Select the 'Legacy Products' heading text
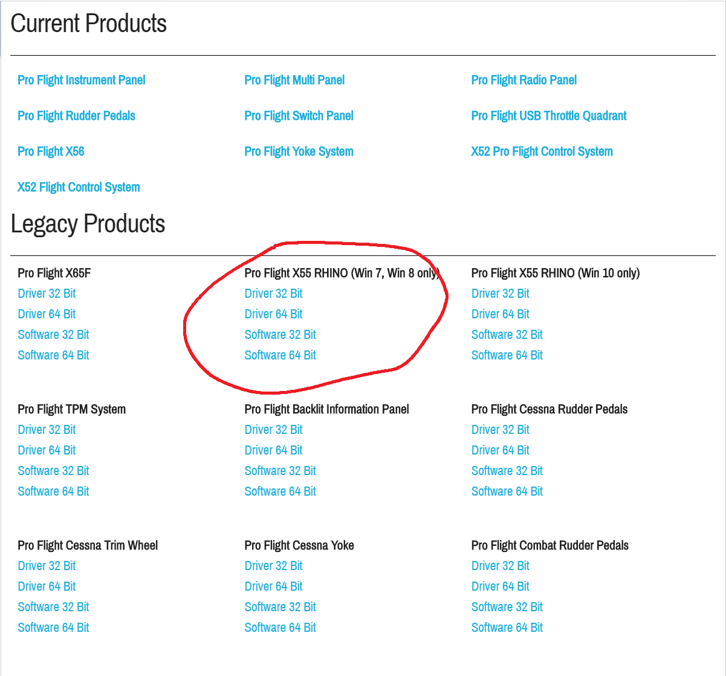The image size is (726, 676). point(88,224)
